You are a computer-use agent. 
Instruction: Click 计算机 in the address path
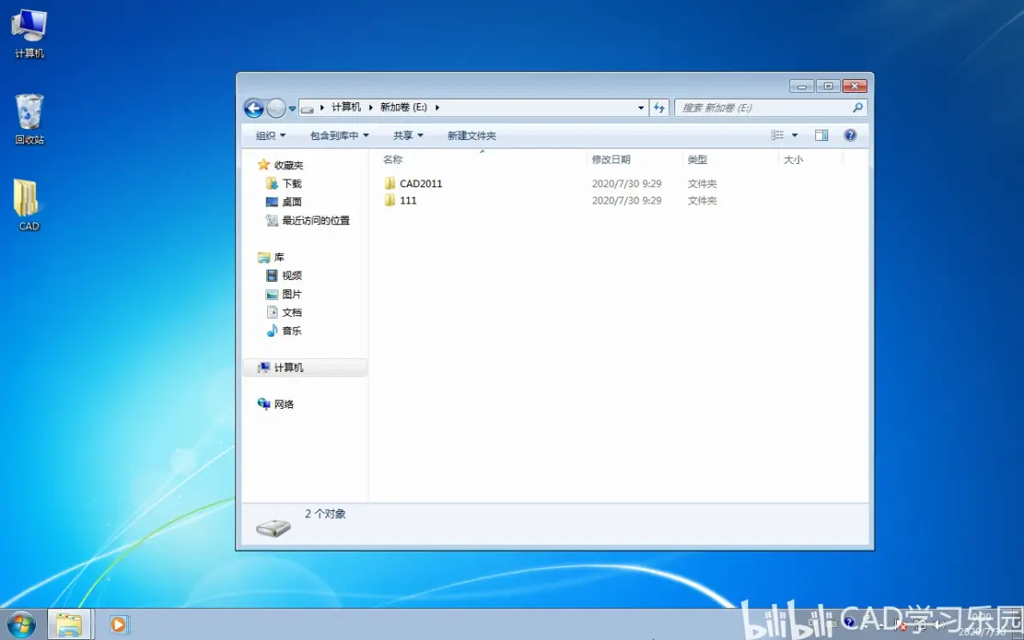point(345,107)
